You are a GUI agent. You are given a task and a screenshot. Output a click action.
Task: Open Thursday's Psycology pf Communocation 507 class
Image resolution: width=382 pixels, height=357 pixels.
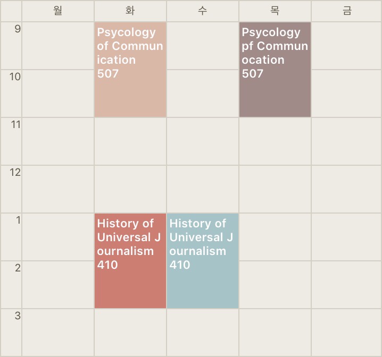click(x=275, y=70)
